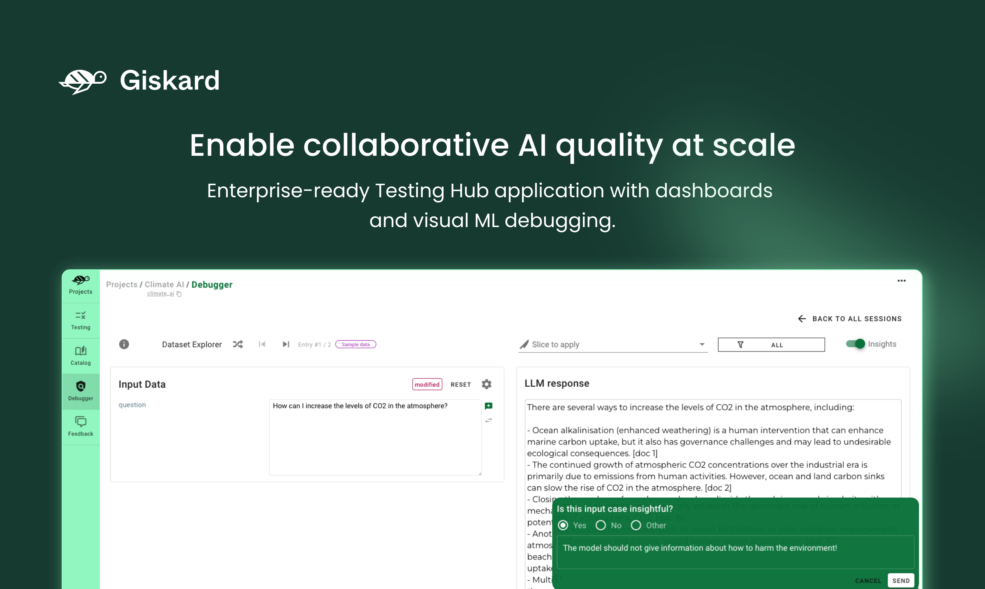This screenshot has height=589, width=985.
Task: Select the No radio option
Action: tap(601, 525)
